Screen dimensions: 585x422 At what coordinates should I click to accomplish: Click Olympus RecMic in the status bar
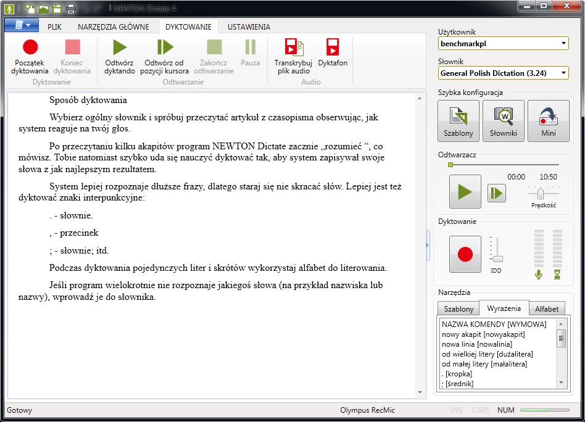pyautogui.click(x=367, y=410)
